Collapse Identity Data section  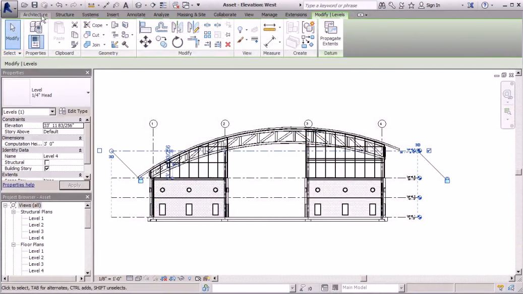[x=80, y=151]
